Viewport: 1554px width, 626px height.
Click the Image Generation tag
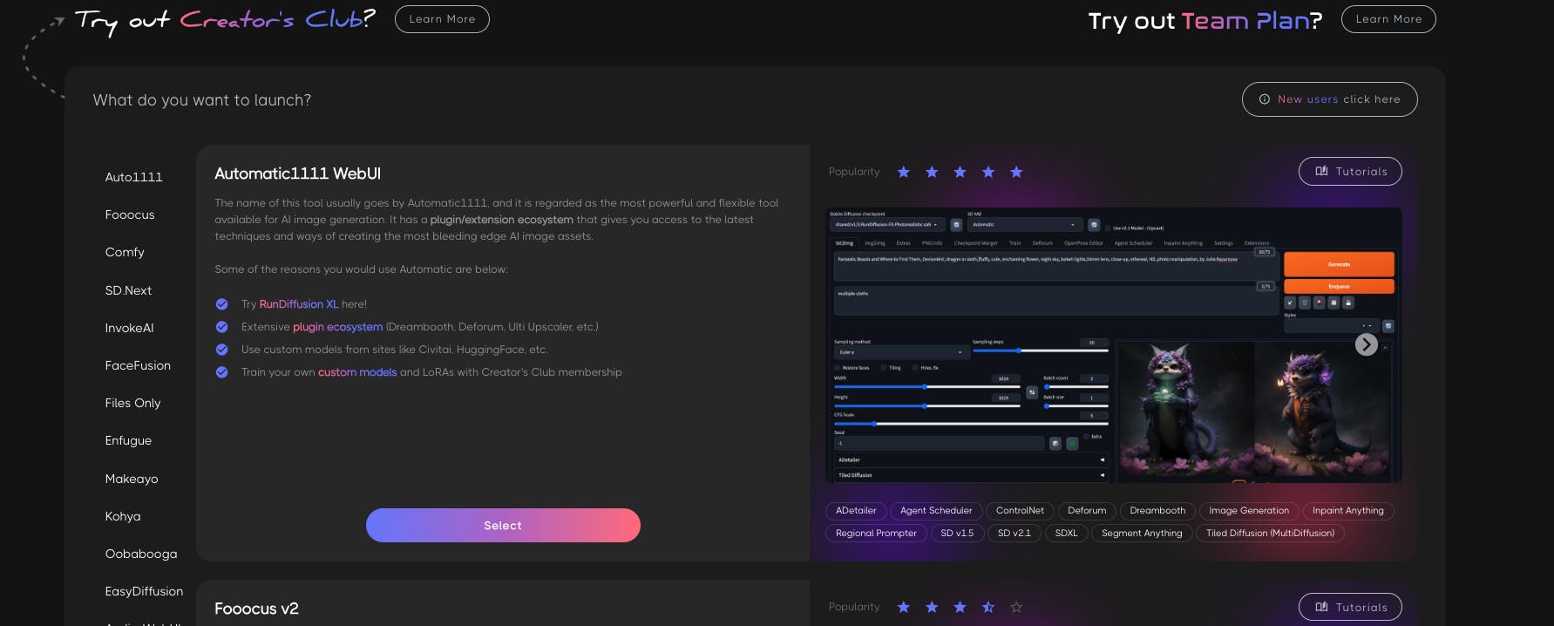pos(1249,511)
